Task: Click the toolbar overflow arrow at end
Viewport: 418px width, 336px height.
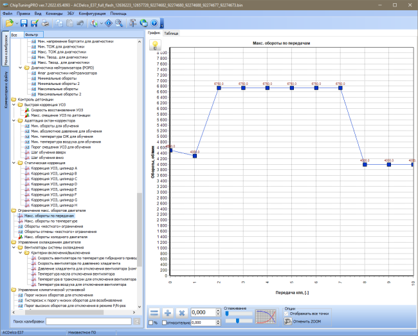Action: (162, 23)
